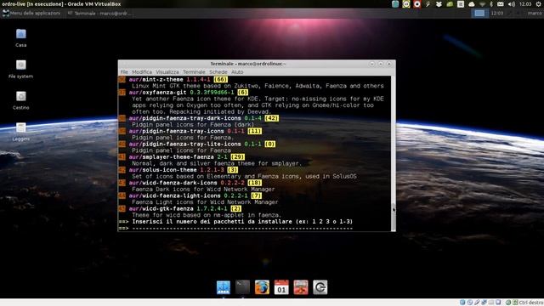Click the terminal vertical scrollbar
Viewport: 544px width, 306px height.
[x=393, y=153]
